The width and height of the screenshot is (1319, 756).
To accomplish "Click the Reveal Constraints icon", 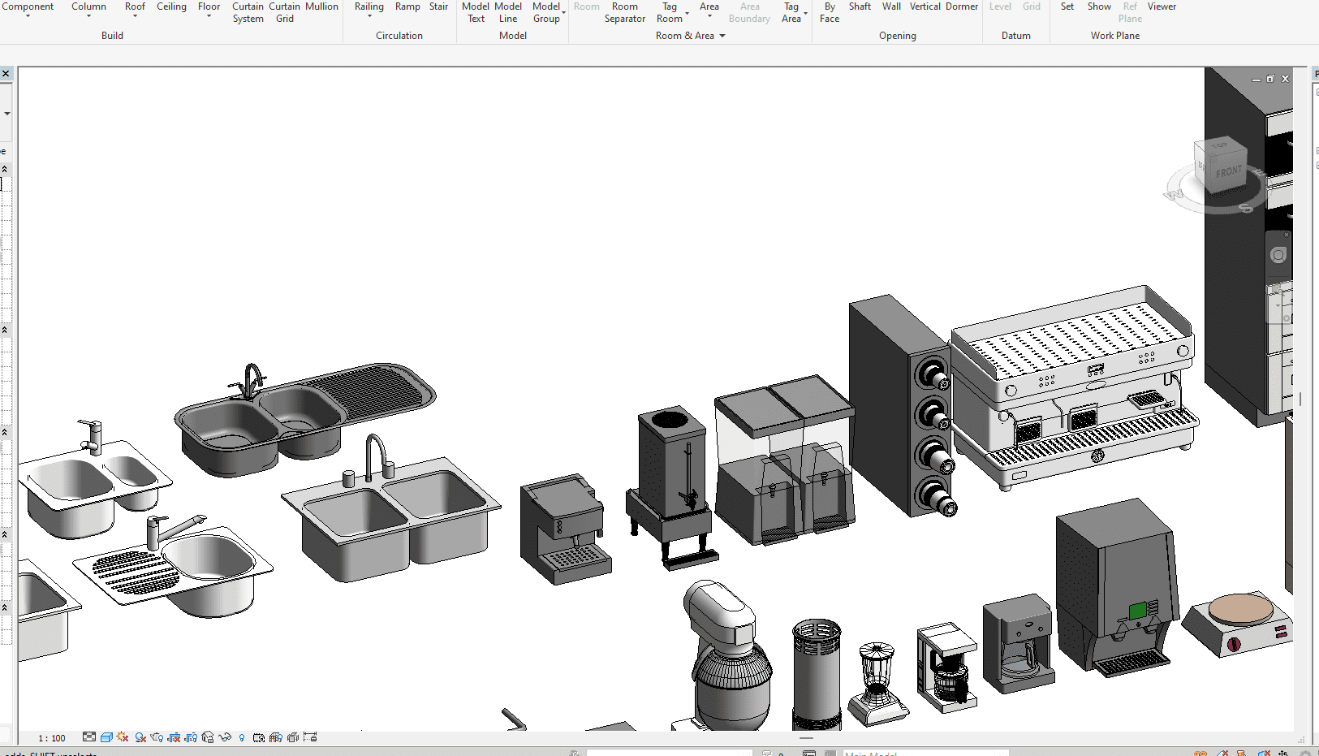I will click(x=310, y=737).
